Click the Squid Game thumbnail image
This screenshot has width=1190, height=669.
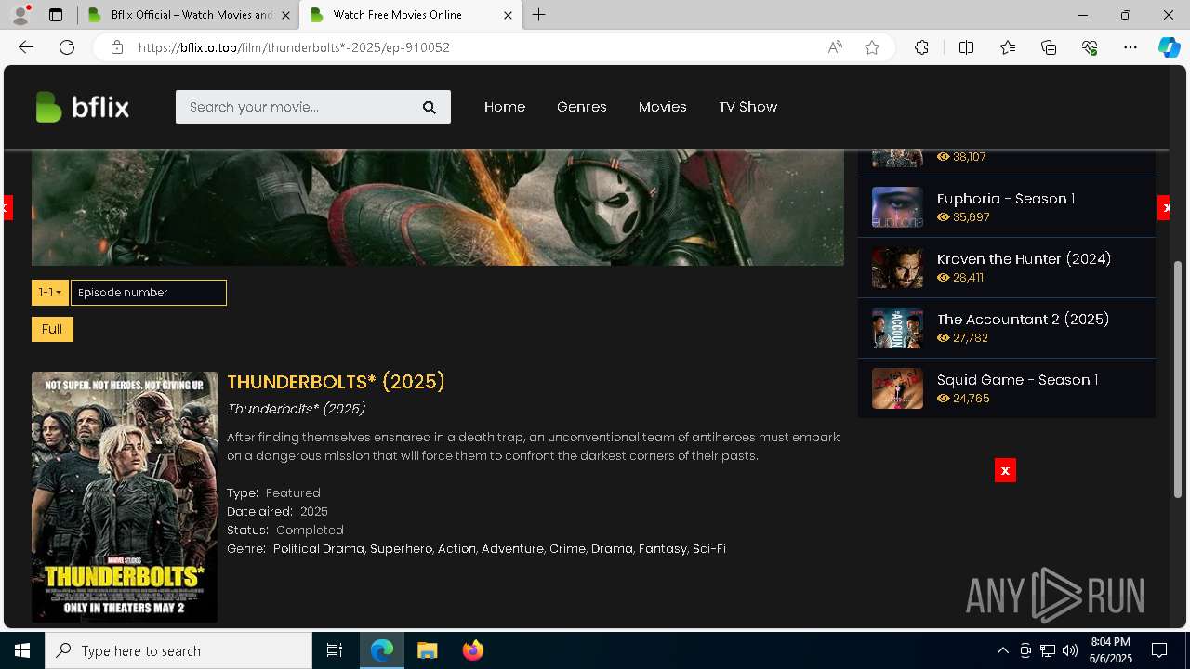tap(897, 388)
